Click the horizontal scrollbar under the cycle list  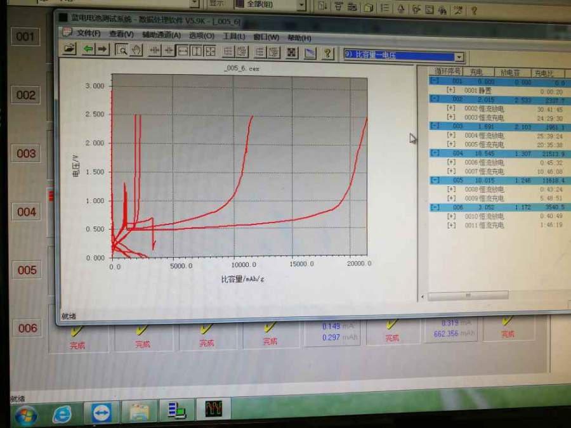pyautogui.click(x=468, y=296)
